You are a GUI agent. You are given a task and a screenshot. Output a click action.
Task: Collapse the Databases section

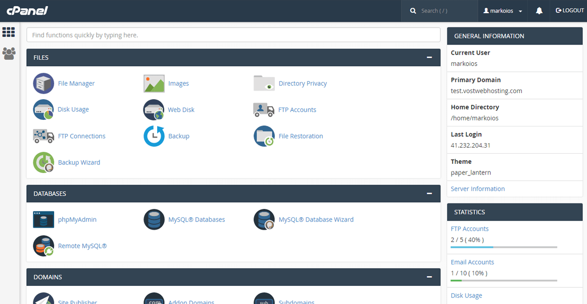429,193
